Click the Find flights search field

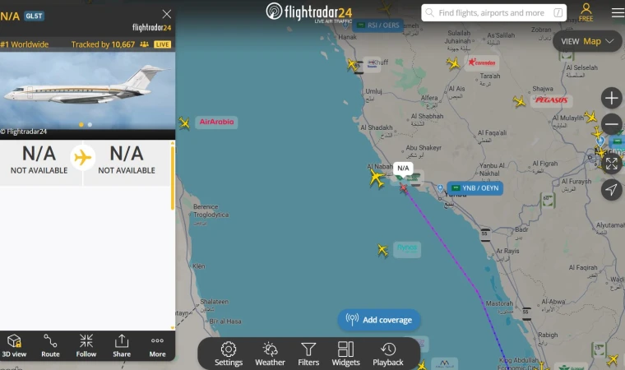tap(493, 13)
